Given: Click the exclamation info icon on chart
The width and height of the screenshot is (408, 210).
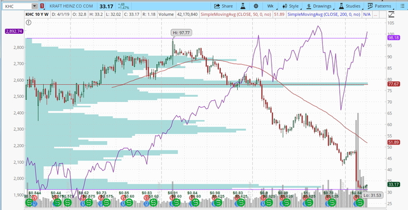Looking at the screenshot, I should coord(29,23).
